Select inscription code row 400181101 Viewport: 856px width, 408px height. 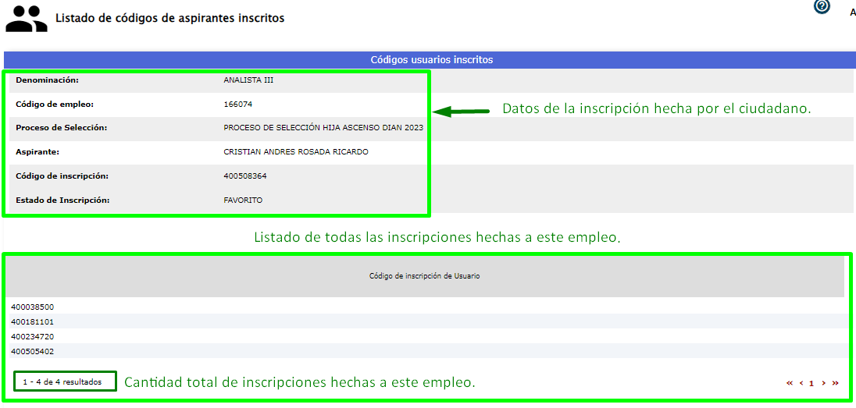pos(33,321)
